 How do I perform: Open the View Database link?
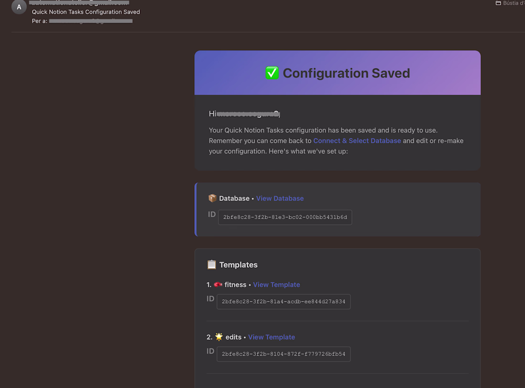click(280, 198)
